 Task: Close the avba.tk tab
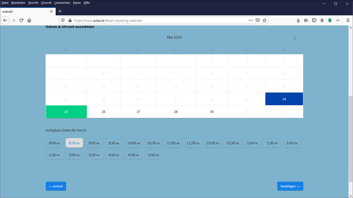[51, 11]
